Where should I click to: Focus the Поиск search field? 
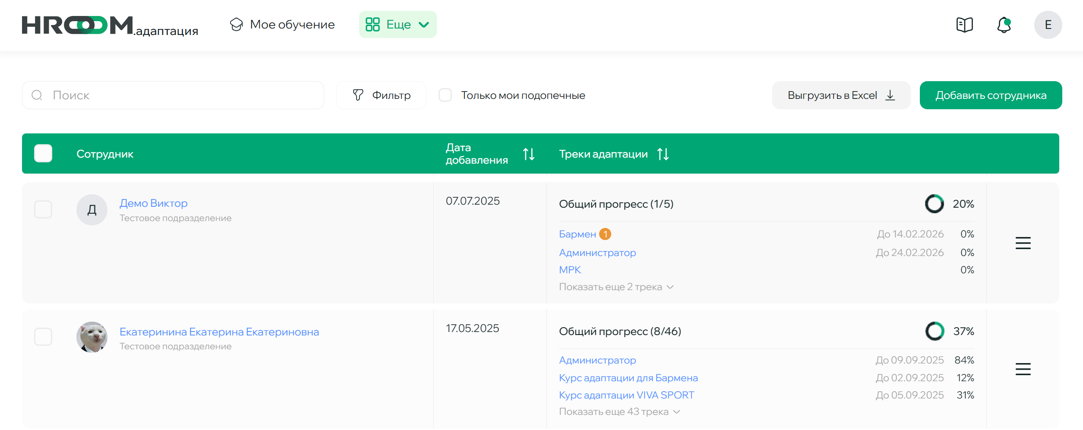(x=173, y=95)
